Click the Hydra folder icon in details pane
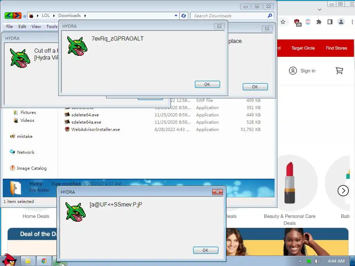The width and height of the screenshot is (355, 266). click(x=15, y=188)
